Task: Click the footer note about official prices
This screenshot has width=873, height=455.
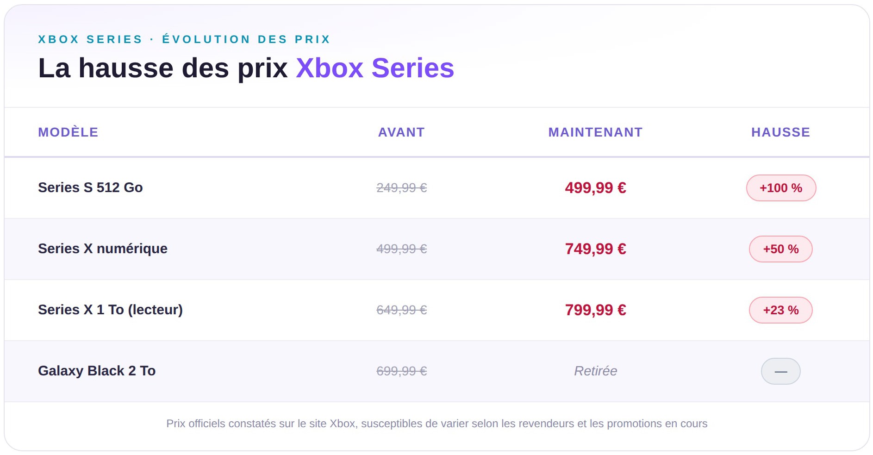Action: [x=436, y=424]
